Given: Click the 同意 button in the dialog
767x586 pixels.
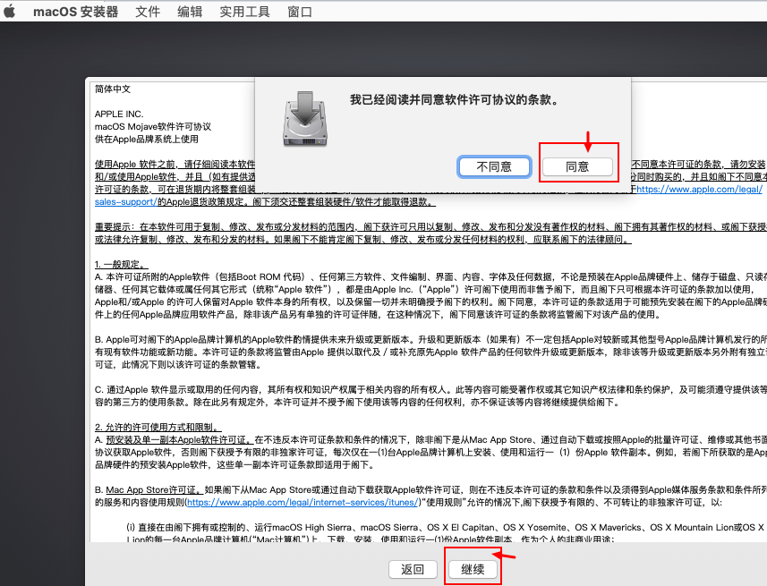Looking at the screenshot, I should click(x=577, y=166).
